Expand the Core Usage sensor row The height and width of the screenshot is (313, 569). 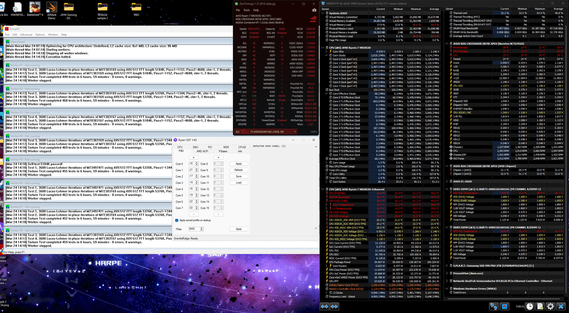326,163
